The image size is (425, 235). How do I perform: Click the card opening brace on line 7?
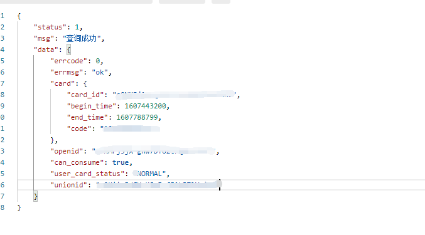(x=85, y=83)
